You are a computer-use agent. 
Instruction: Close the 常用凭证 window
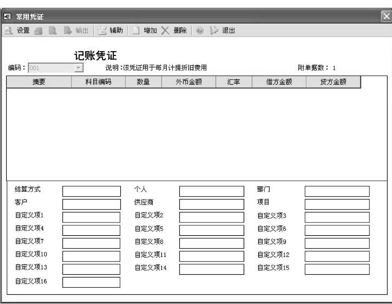tap(386, 17)
